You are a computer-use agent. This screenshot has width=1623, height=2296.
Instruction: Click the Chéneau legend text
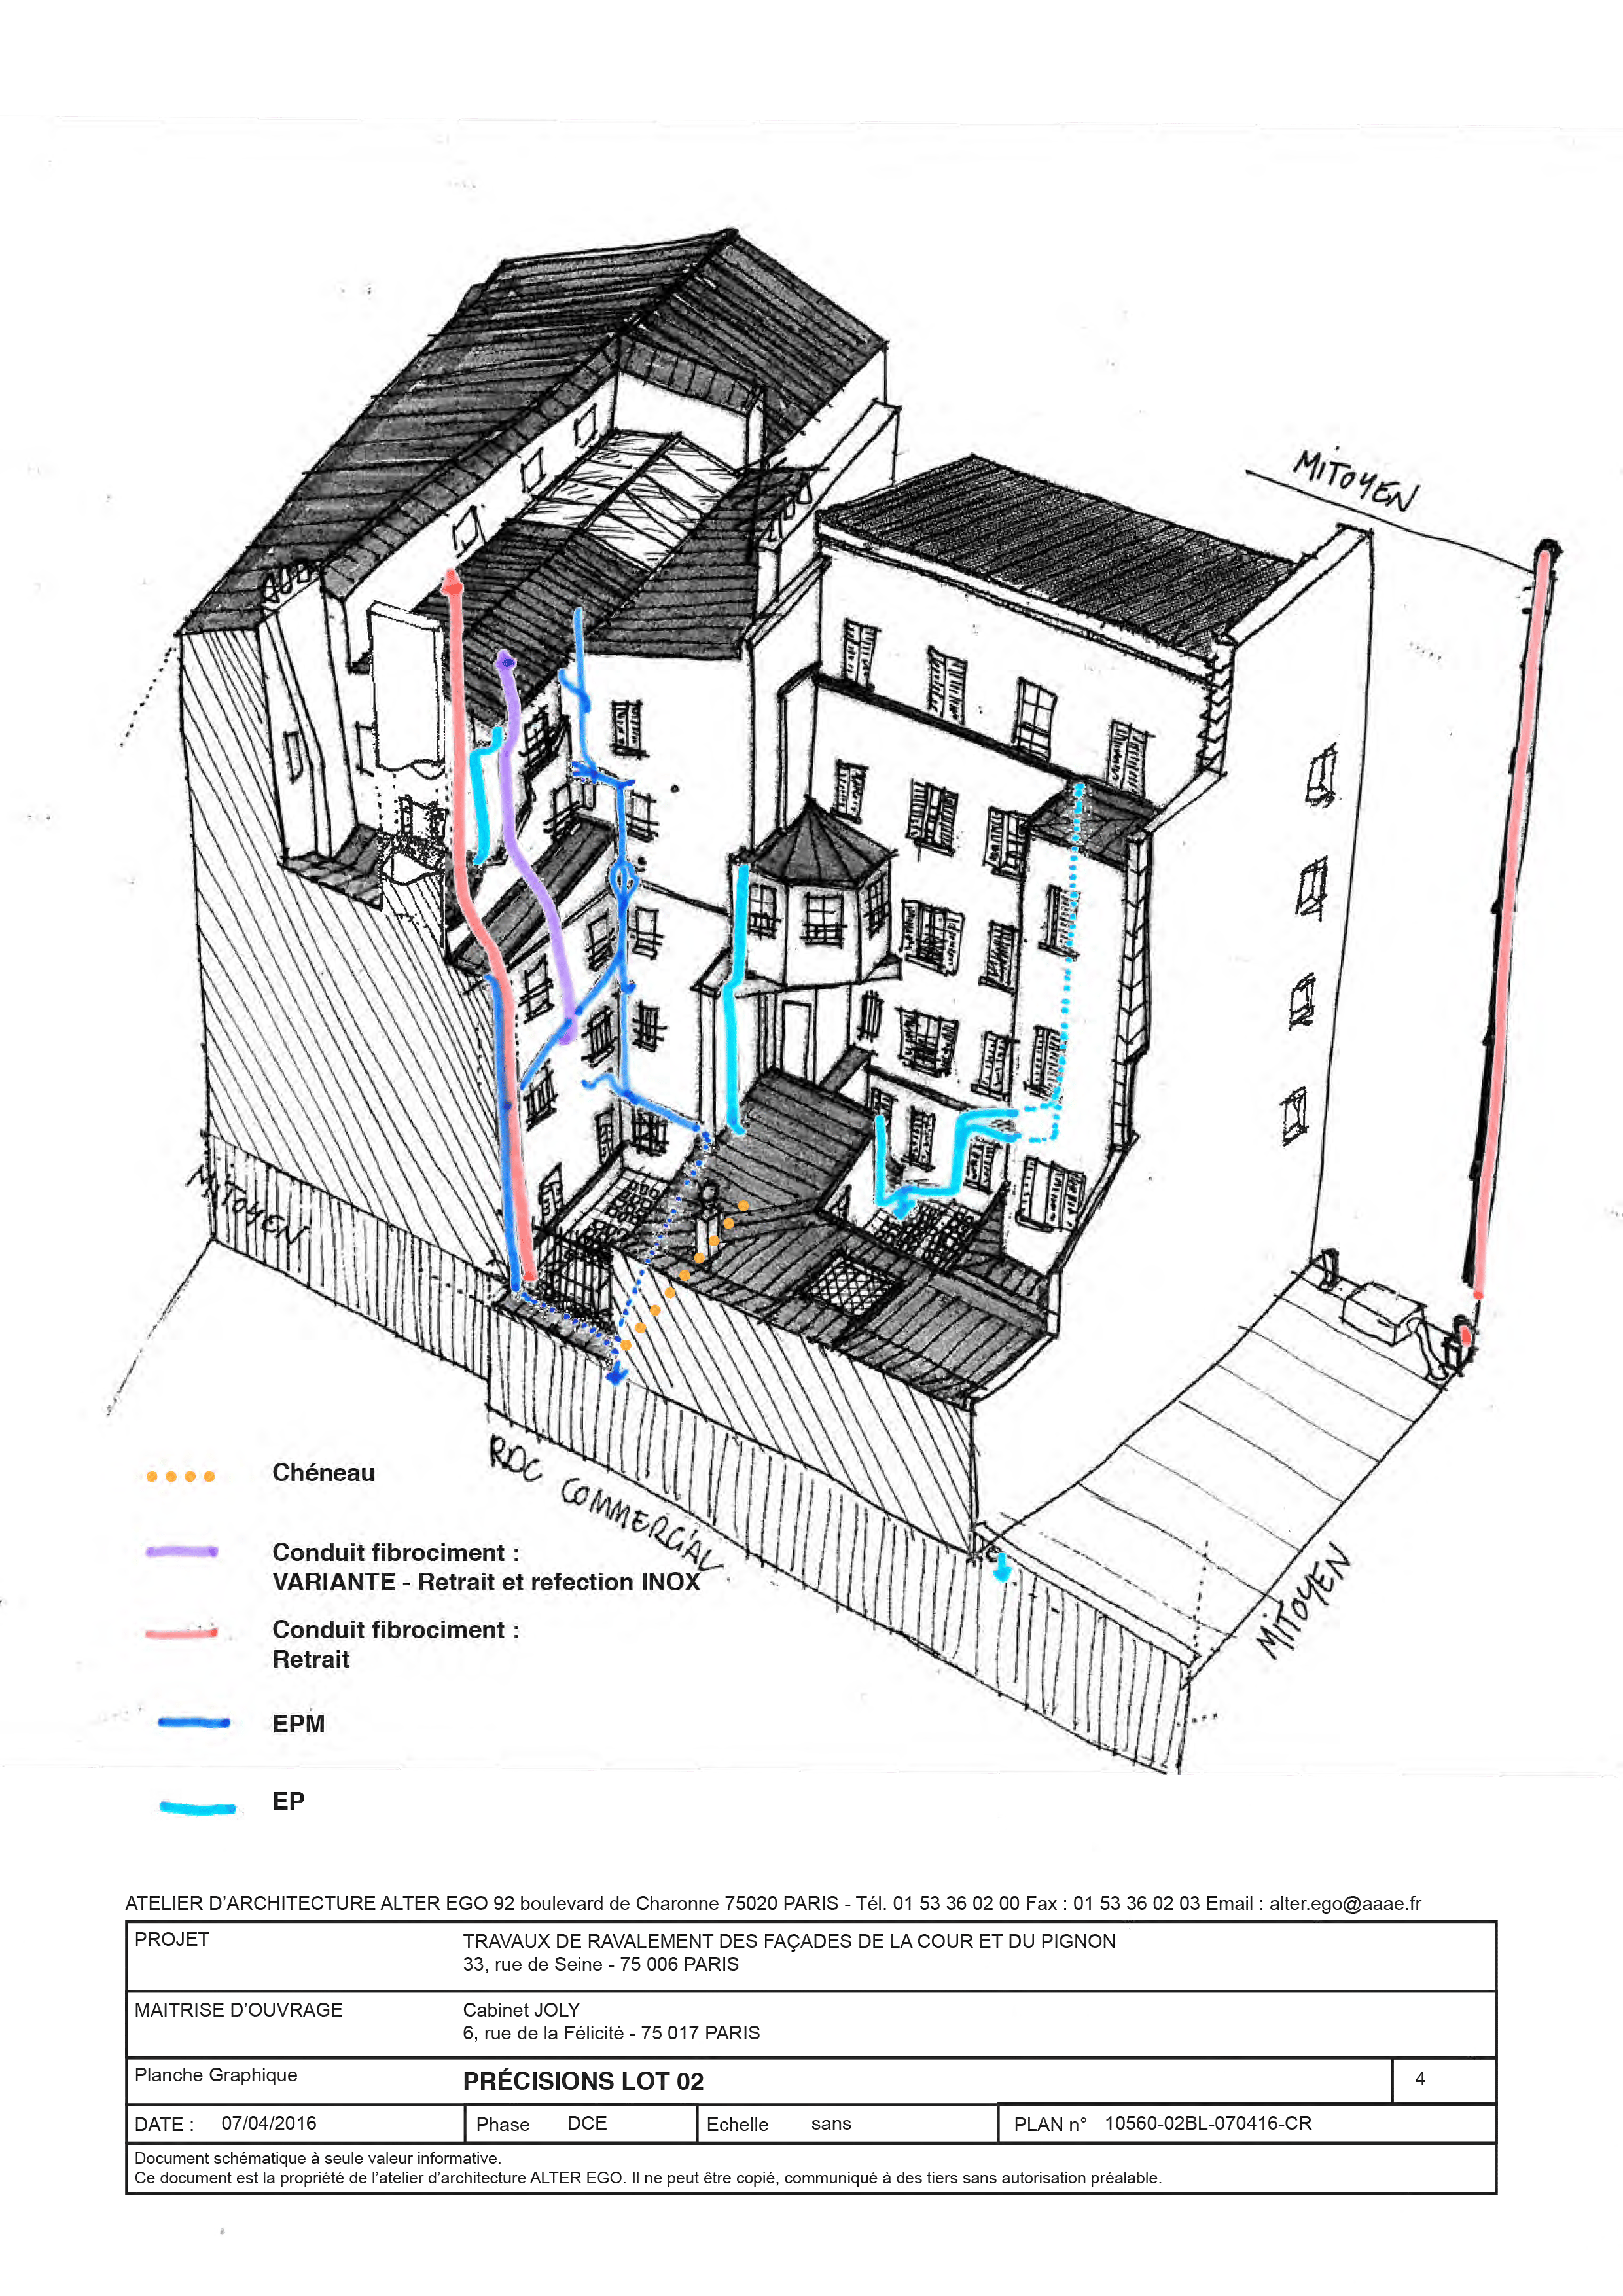coord(323,1473)
